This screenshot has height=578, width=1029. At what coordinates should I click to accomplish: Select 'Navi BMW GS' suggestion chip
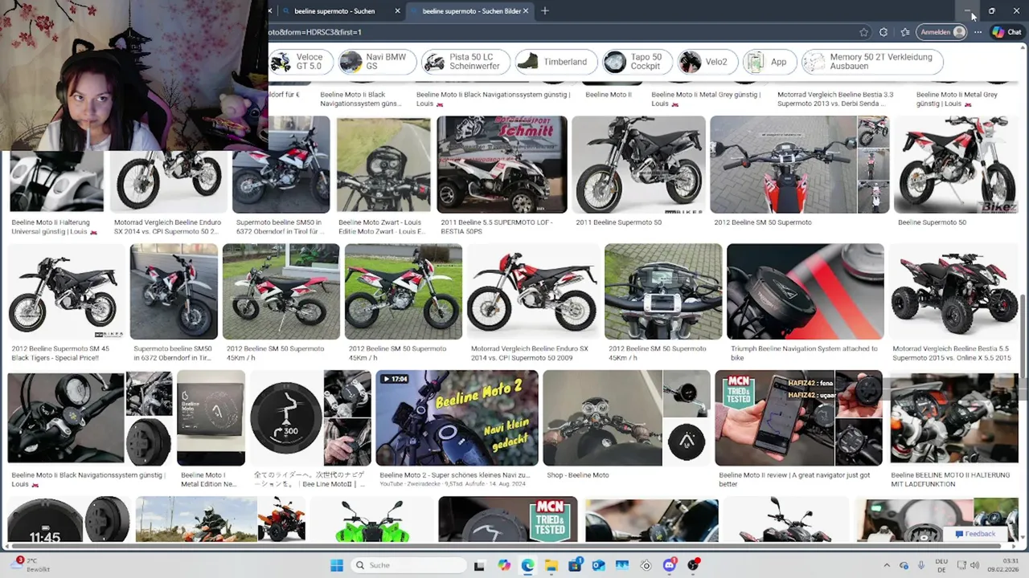coord(377,62)
